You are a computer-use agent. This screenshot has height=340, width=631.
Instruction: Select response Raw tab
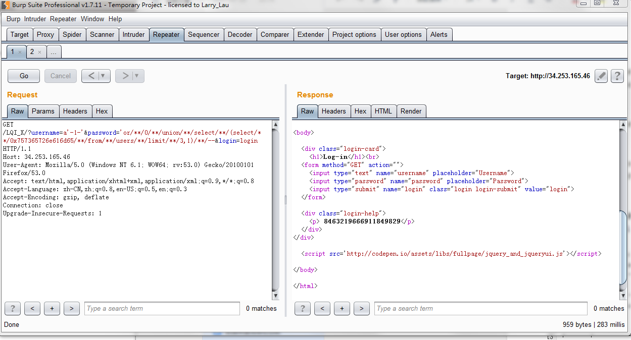[x=307, y=111]
